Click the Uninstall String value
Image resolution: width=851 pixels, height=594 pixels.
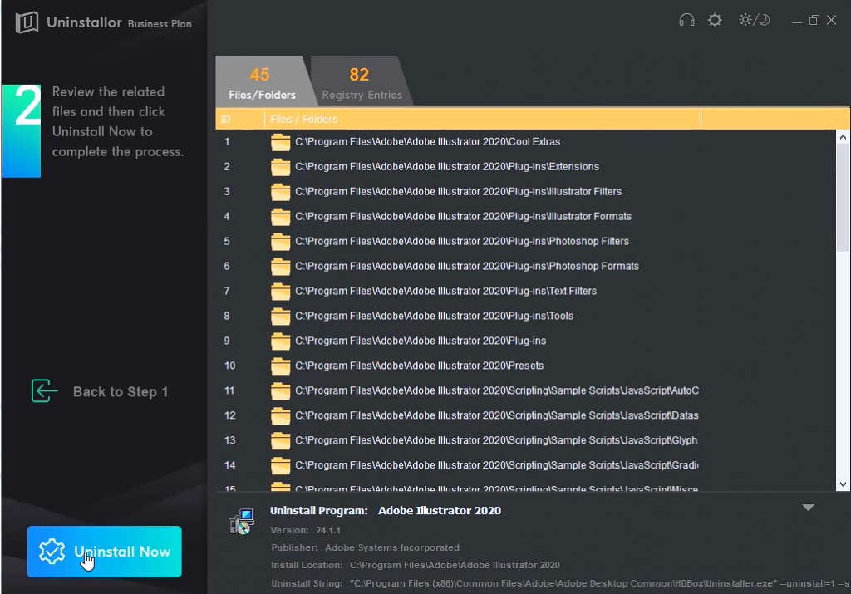(600, 584)
